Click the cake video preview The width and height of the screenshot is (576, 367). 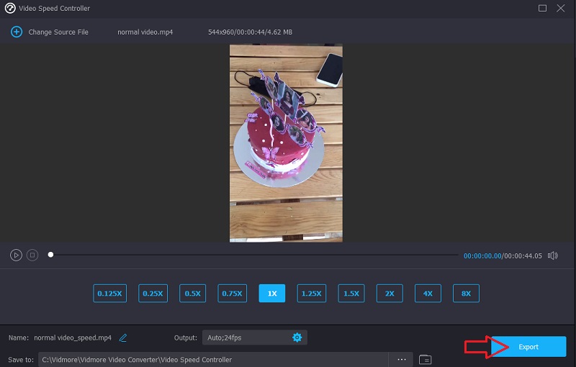coord(286,143)
